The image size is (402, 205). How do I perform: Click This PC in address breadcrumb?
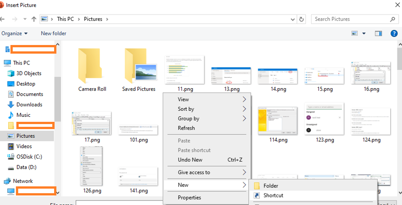65,19
